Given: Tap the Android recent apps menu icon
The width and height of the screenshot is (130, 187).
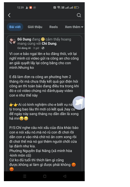Looking at the screenshot, I should click(x=25, y=176).
